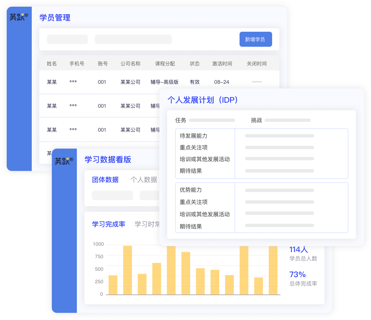Click the 新增学员 button

point(256,39)
